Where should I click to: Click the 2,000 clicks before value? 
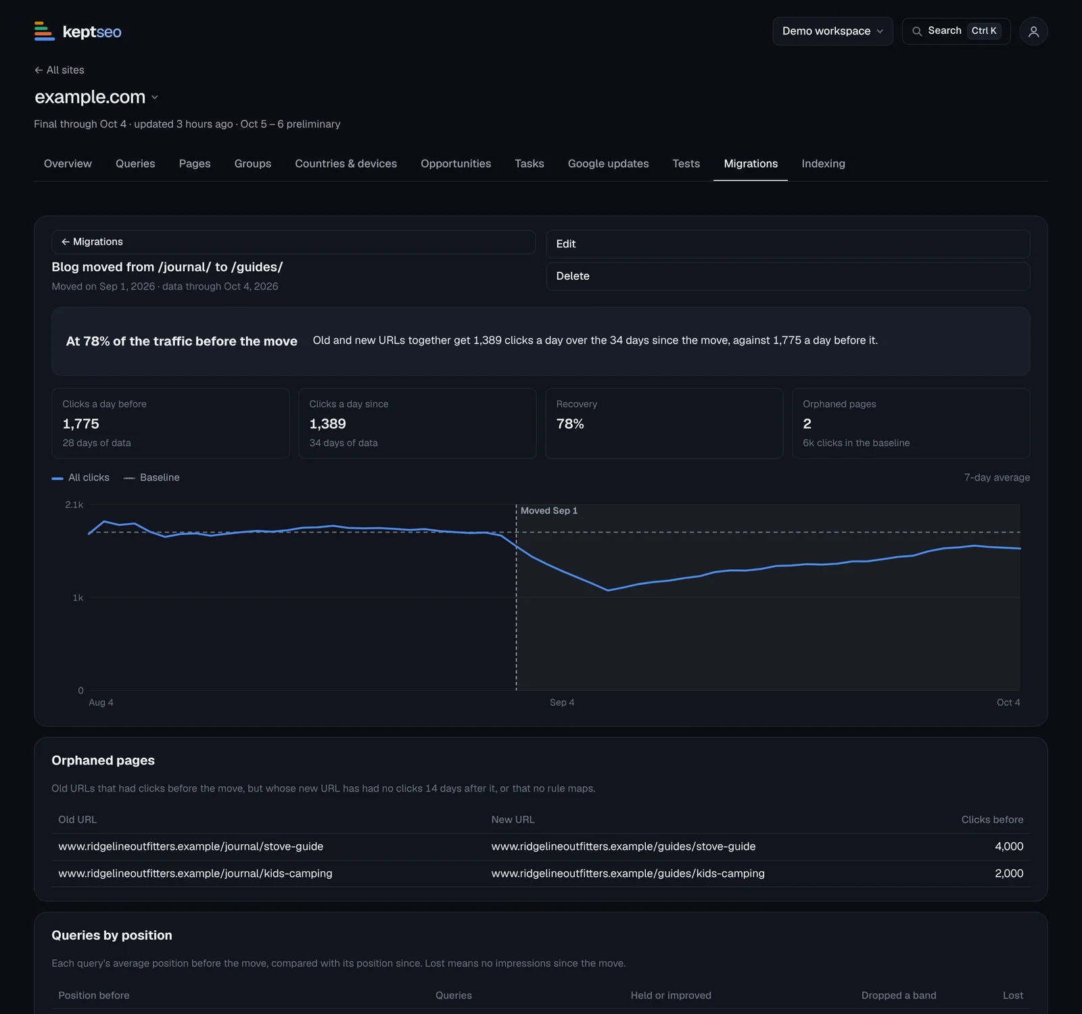pyautogui.click(x=1009, y=874)
